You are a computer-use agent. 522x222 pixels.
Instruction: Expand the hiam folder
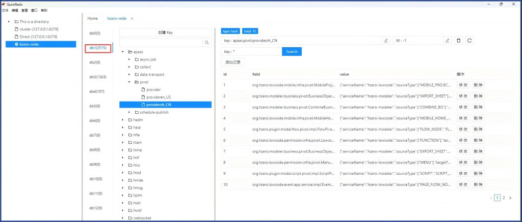click(123, 142)
